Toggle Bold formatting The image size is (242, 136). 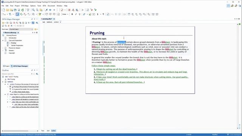point(72,14)
